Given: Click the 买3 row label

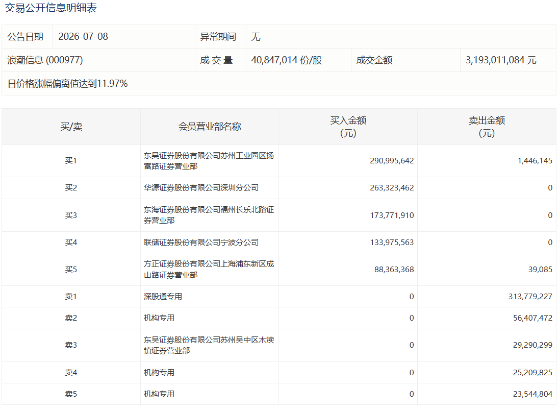Looking at the screenshot, I should tap(71, 215).
